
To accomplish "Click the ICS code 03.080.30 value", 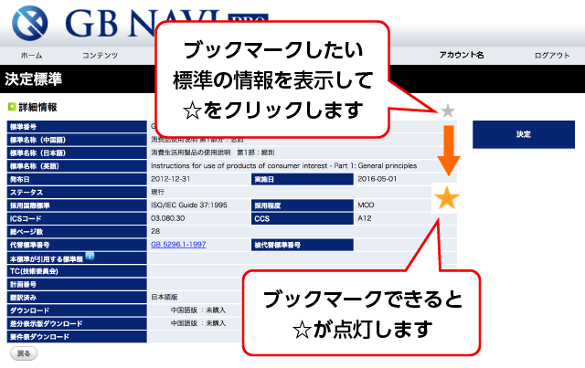I will 167,218.
